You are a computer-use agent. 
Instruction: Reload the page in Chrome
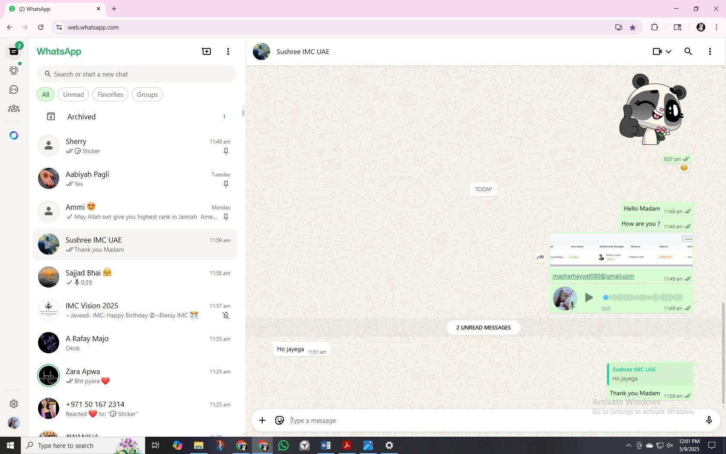point(41,27)
